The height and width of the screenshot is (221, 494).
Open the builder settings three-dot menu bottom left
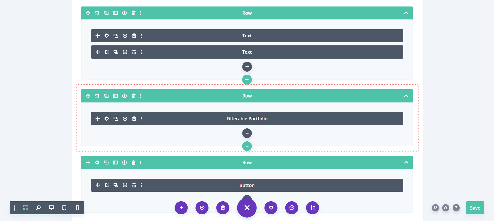point(14,208)
